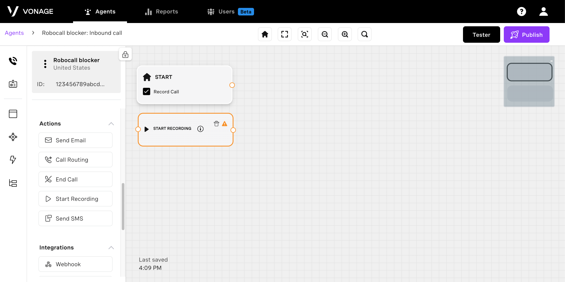Select the Start Recording action
The image size is (565, 282).
(75, 199)
